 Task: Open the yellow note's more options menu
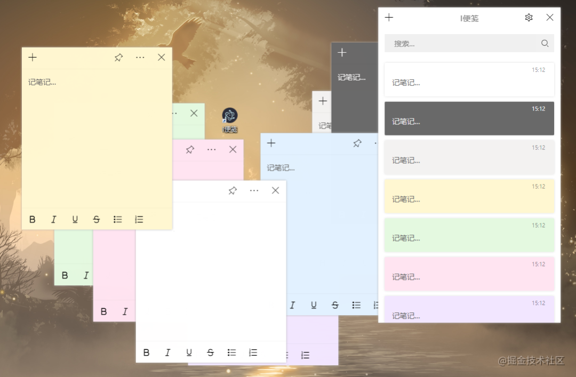tap(140, 57)
